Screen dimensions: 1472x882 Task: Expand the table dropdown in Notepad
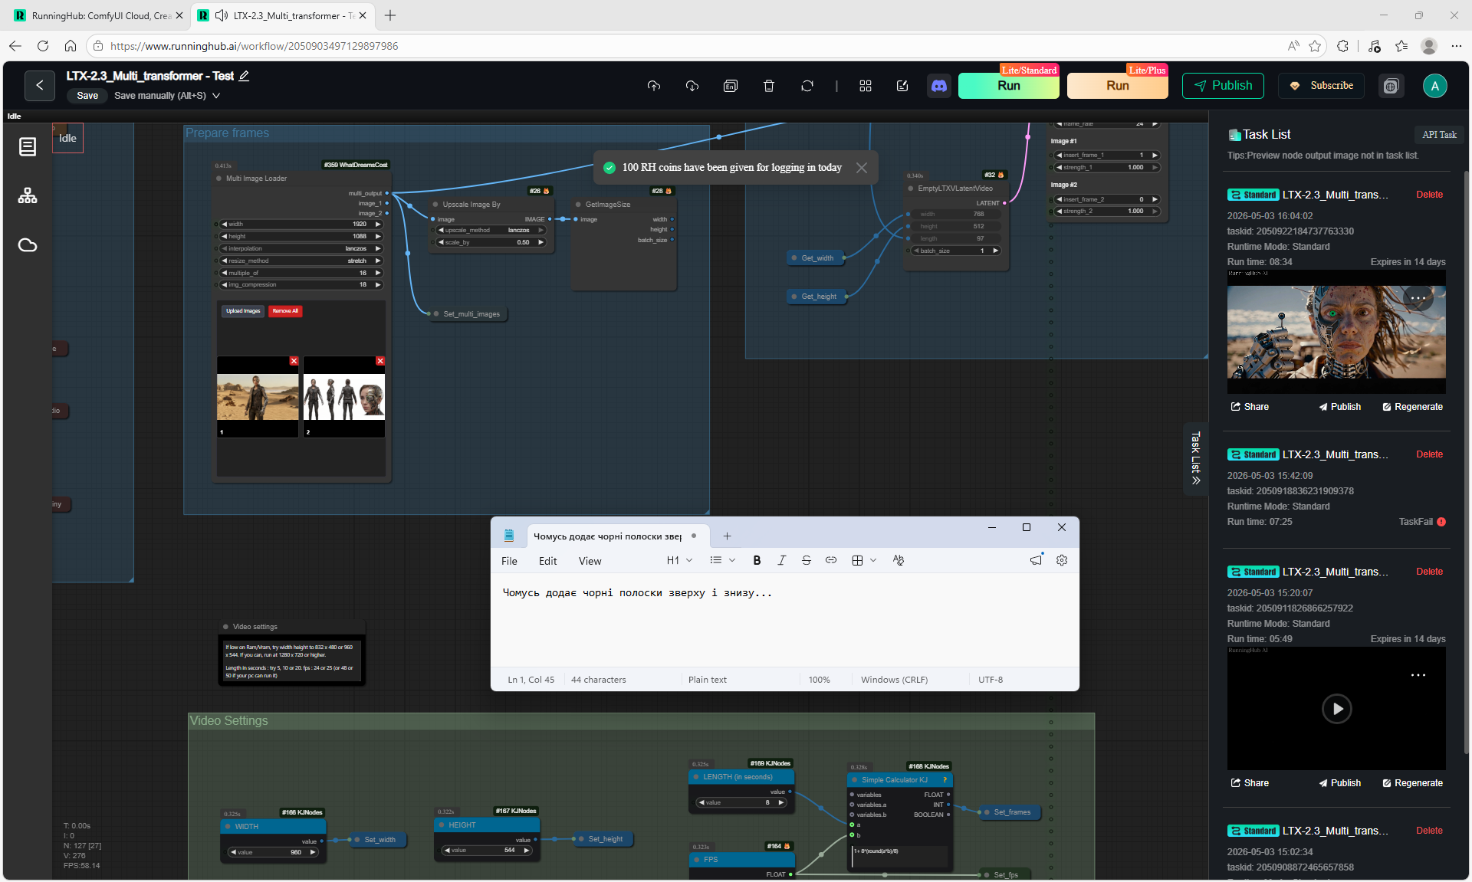[x=873, y=560]
